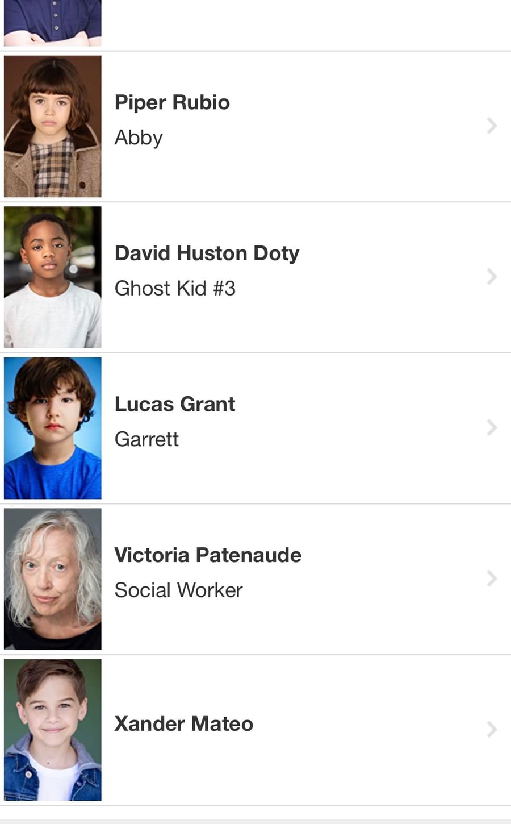
Task: Select the photo thumbnail next to Piper Rubio
Action: pos(53,126)
